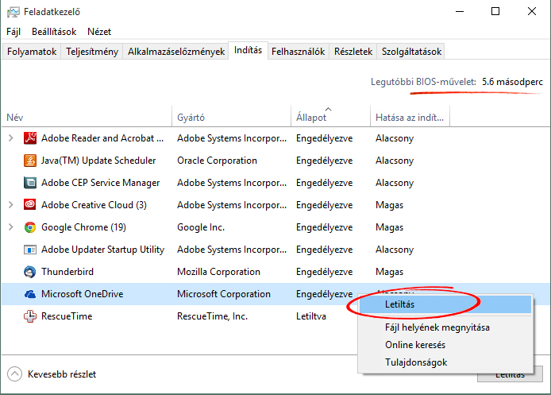Select Fájl helyének megnyitása menu entry
This screenshot has height=395, width=551.
[435, 327]
